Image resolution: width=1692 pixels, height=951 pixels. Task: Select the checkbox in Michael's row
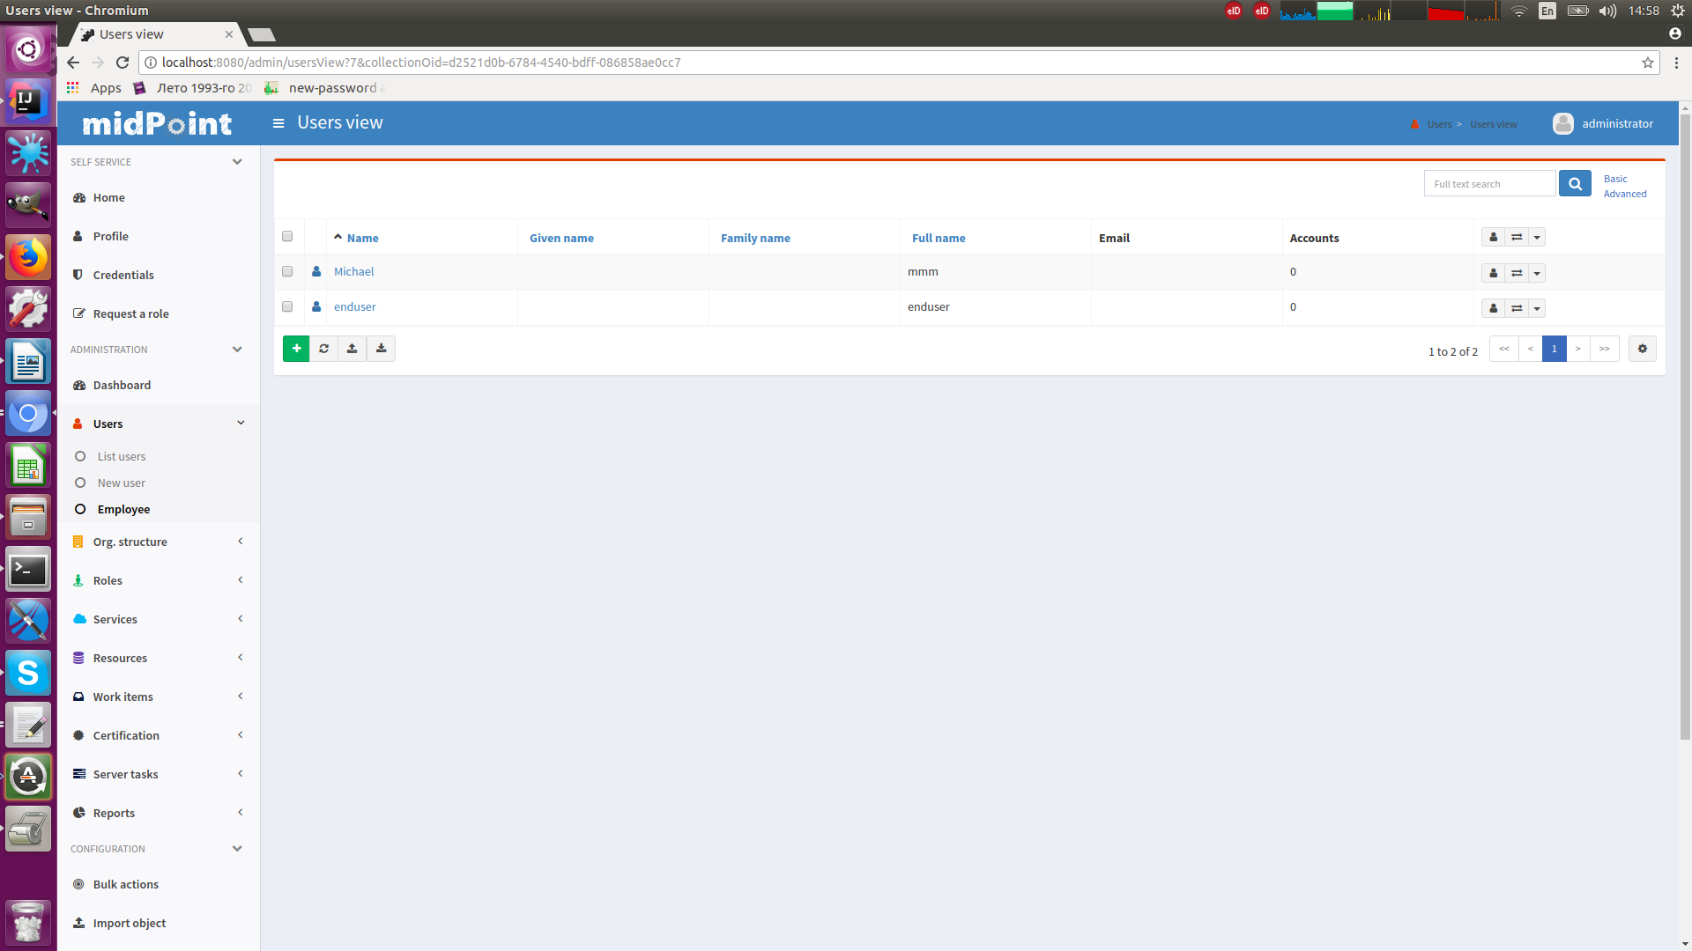click(287, 271)
